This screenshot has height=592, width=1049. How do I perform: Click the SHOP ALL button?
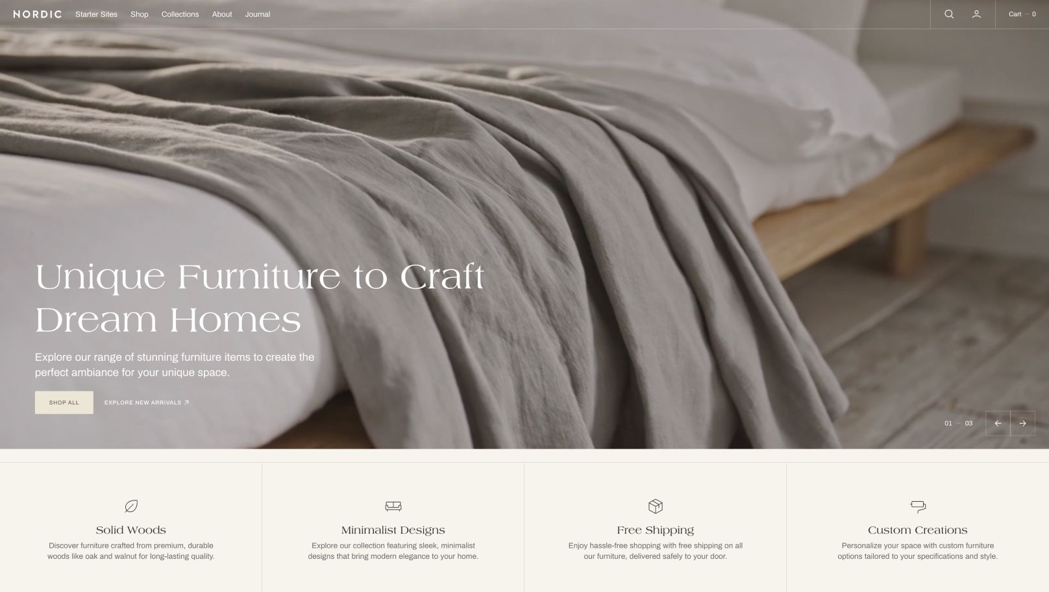point(64,402)
